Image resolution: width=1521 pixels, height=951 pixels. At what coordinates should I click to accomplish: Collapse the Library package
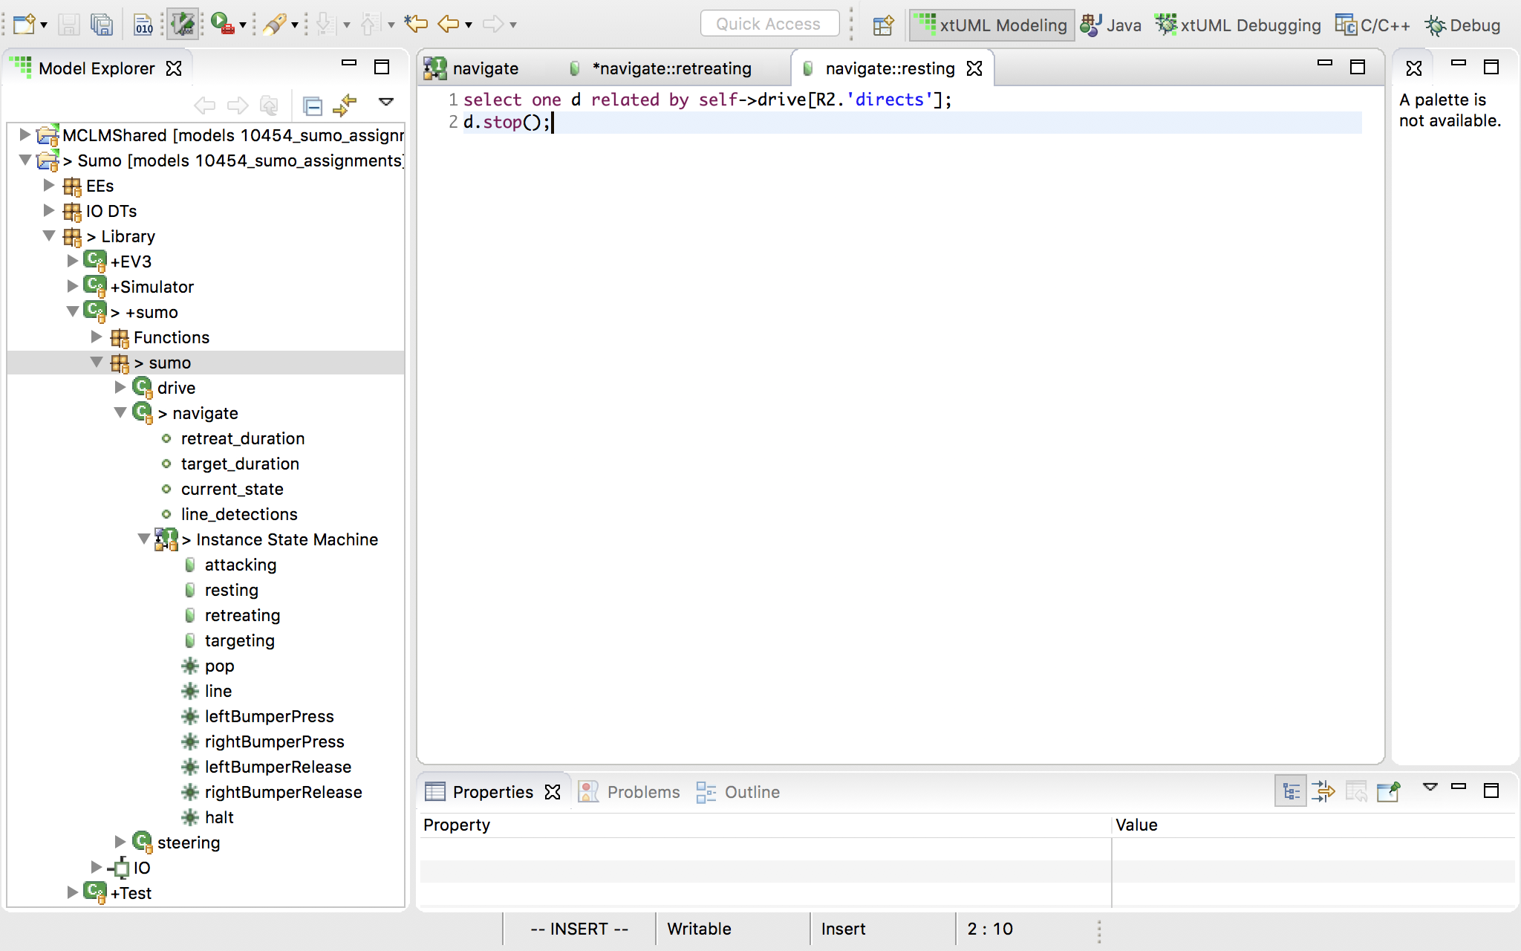[x=48, y=236]
